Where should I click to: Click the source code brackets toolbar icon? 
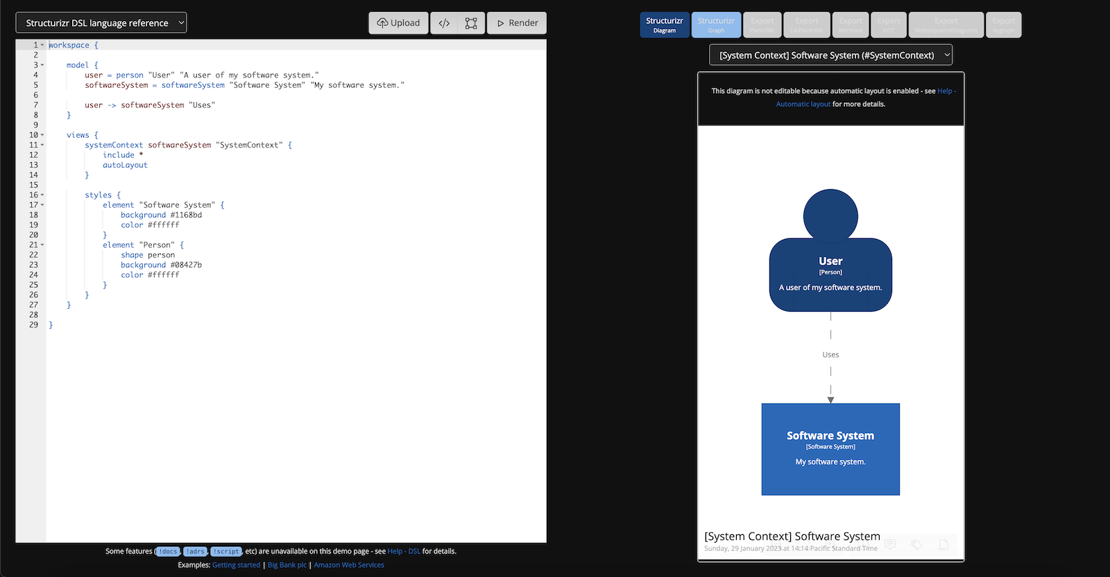pos(444,23)
